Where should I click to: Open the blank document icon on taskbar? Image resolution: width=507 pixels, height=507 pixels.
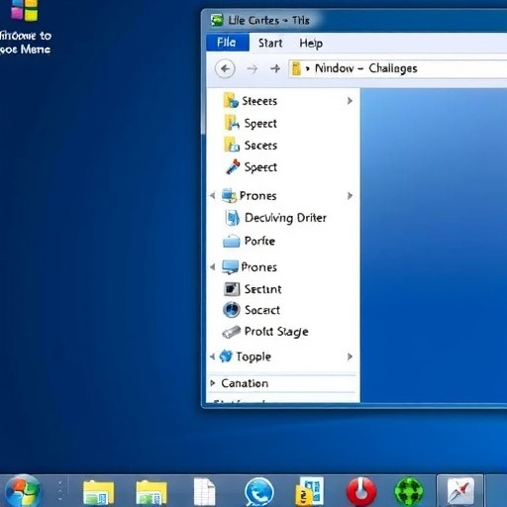(204, 492)
